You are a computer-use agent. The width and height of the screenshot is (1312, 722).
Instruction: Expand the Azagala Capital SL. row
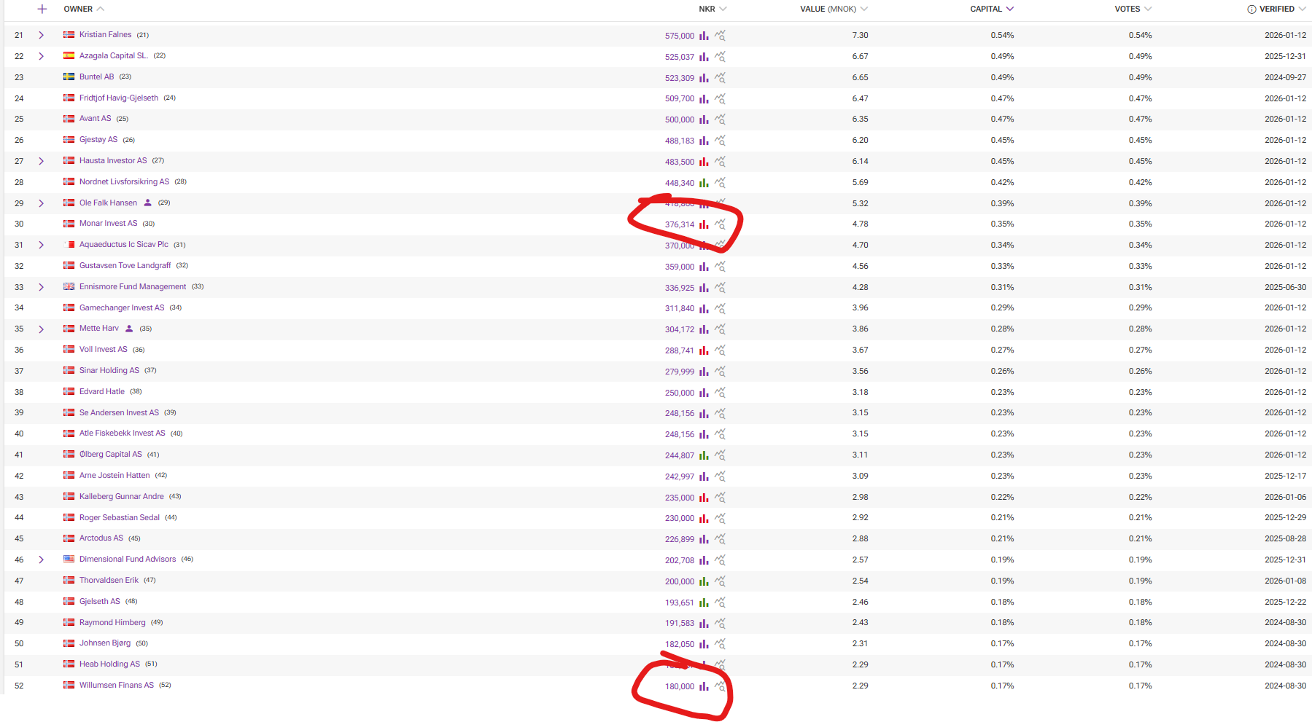pyautogui.click(x=41, y=56)
